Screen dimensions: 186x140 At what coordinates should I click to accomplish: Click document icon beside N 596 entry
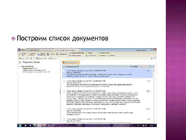coord(64,81)
